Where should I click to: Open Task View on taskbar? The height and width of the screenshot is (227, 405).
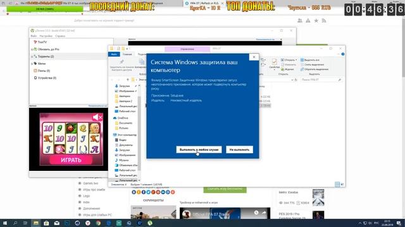tap(25, 223)
